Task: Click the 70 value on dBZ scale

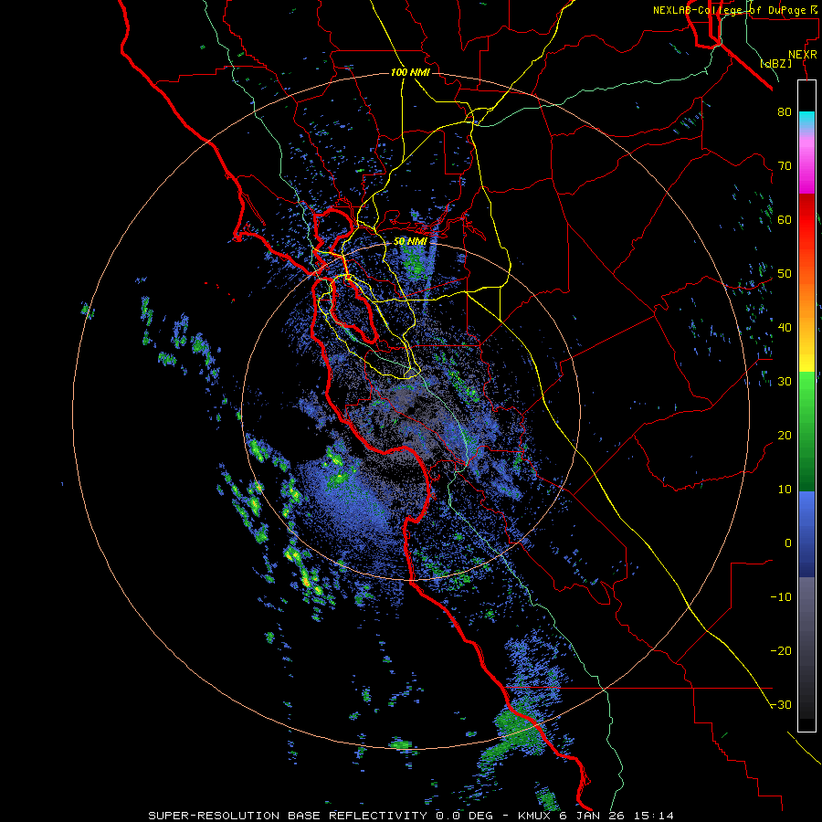Action: point(785,165)
